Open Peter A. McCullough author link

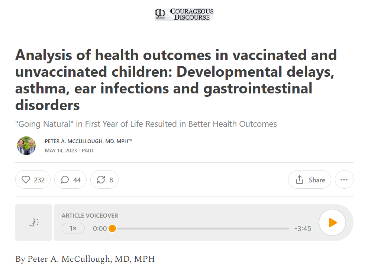coord(88,141)
